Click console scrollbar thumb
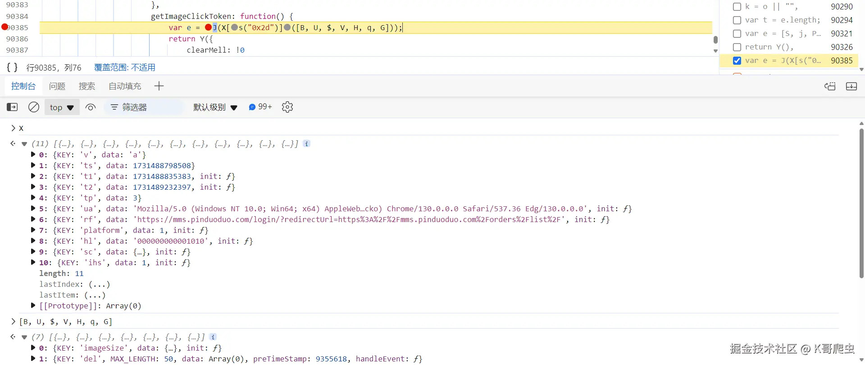The height and width of the screenshot is (365, 865). [x=861, y=203]
